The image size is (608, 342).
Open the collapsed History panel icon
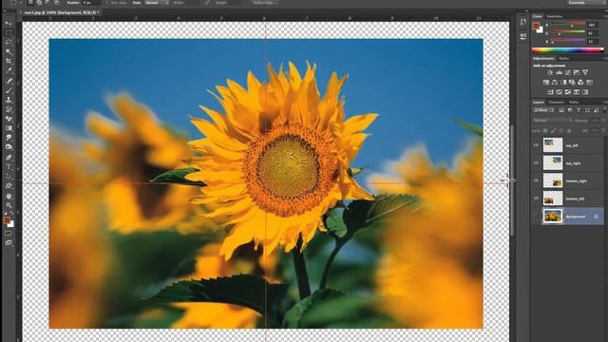[523, 22]
